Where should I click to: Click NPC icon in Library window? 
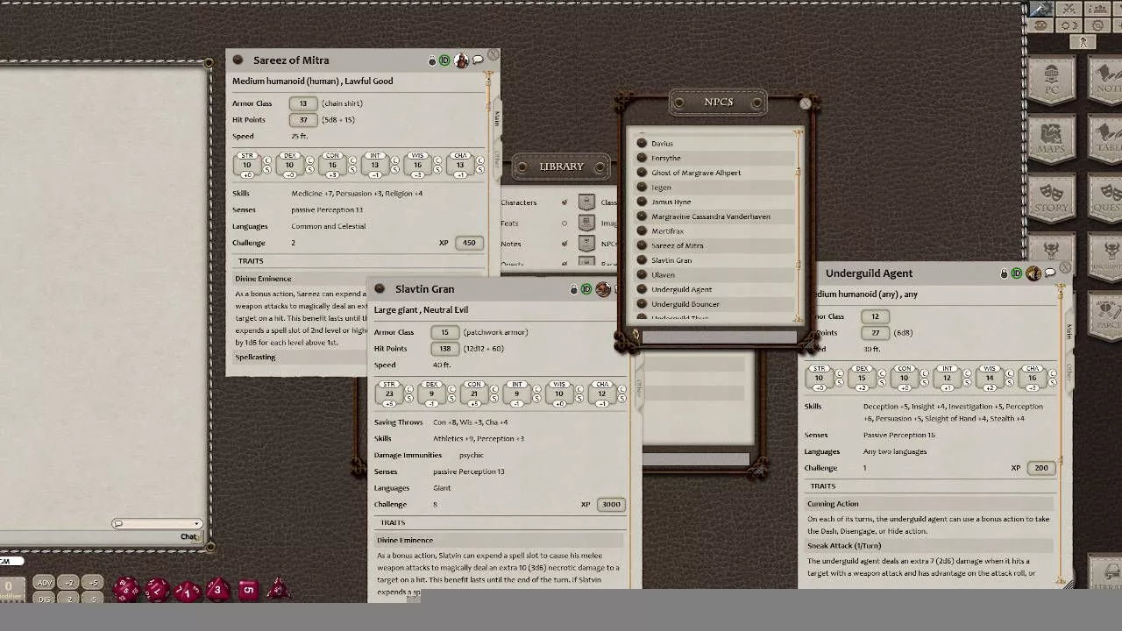pyautogui.click(x=586, y=244)
